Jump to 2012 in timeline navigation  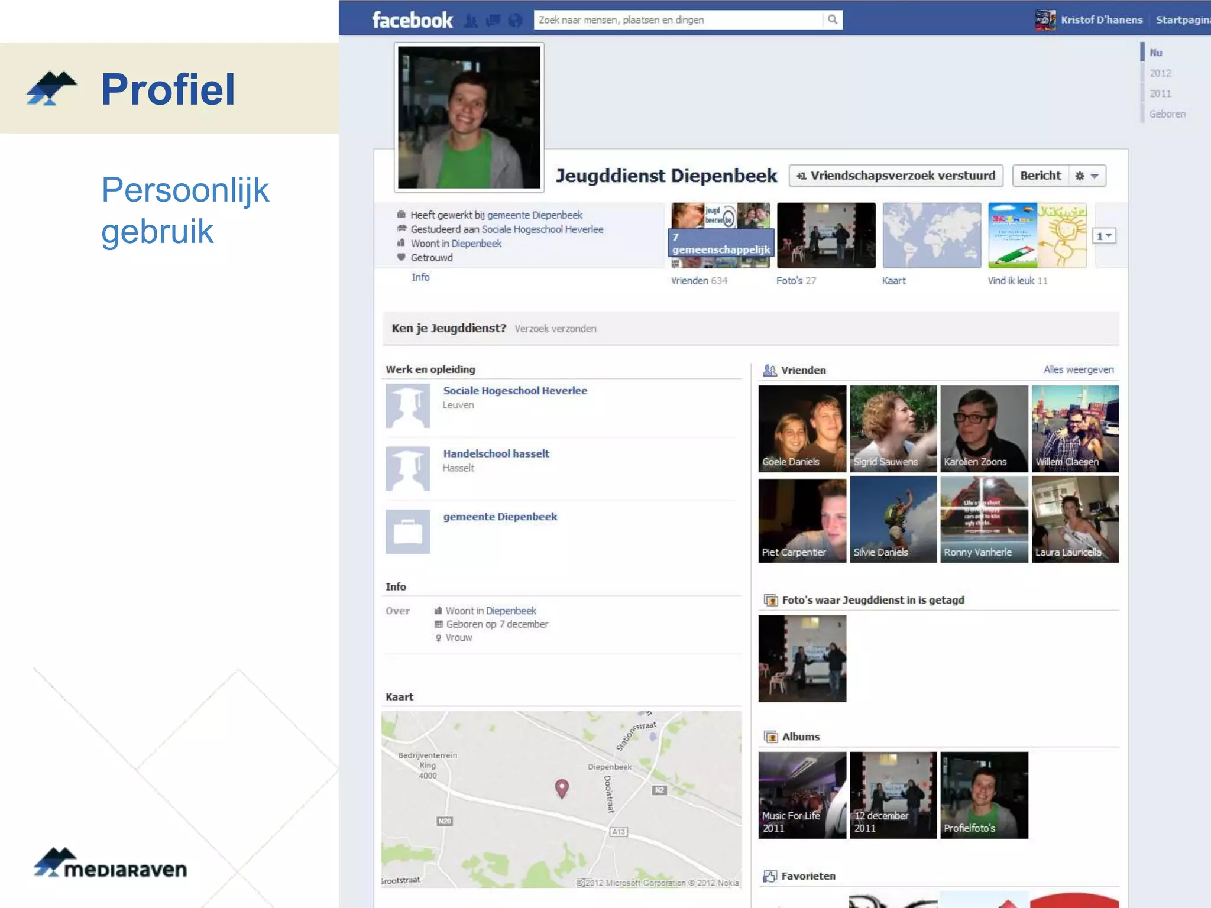[x=1160, y=73]
